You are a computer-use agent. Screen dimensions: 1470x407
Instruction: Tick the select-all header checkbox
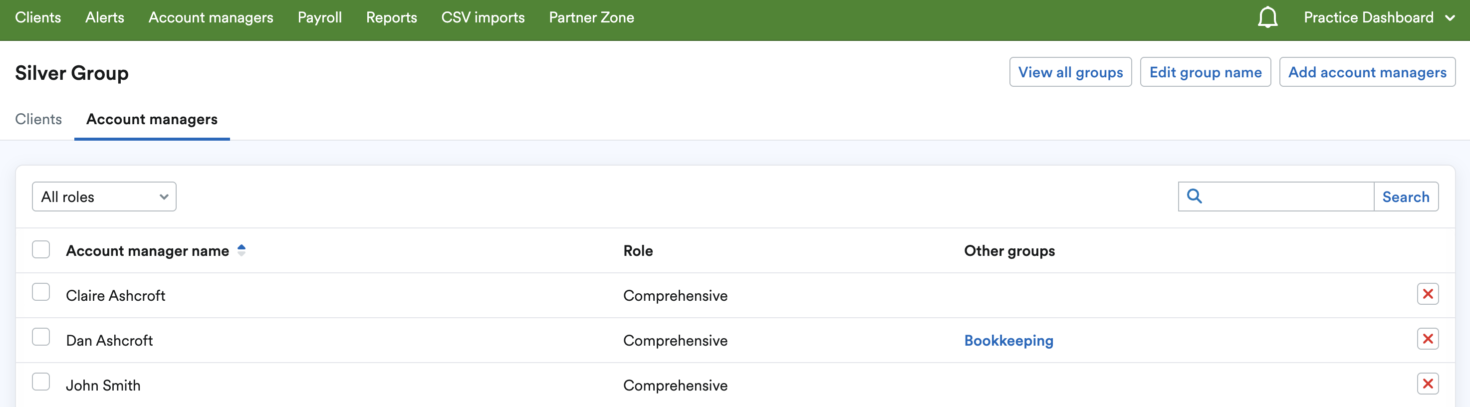[x=41, y=250]
